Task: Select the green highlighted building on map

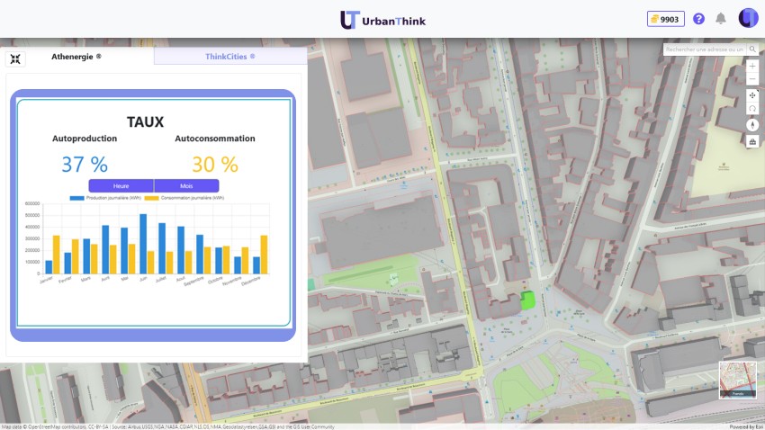Action: click(x=528, y=300)
